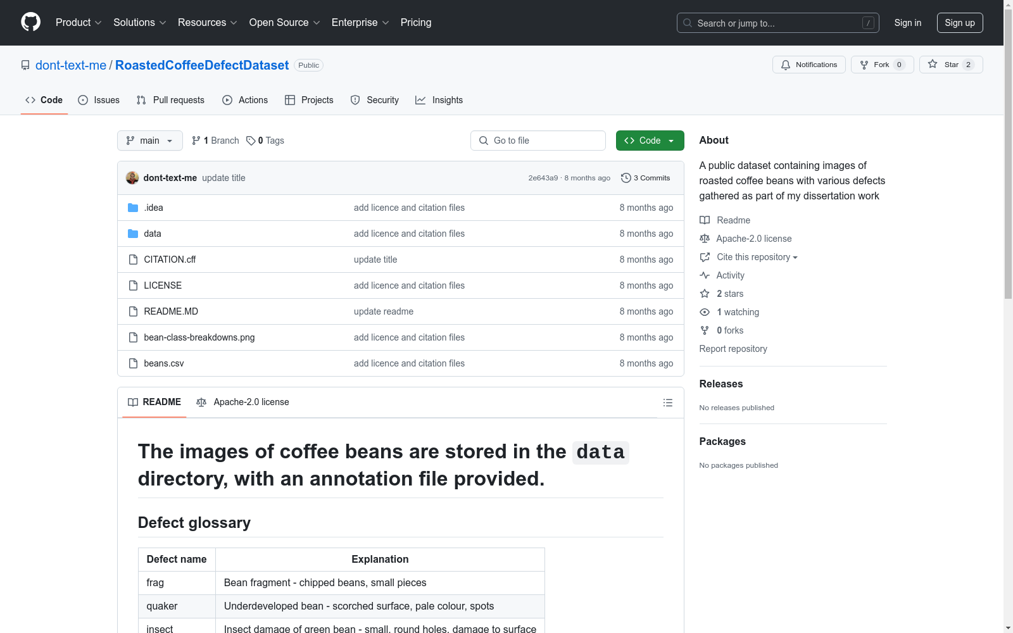Viewport: 1013px width, 633px height.
Task: Open the 3 Commits history link
Action: [x=646, y=178]
